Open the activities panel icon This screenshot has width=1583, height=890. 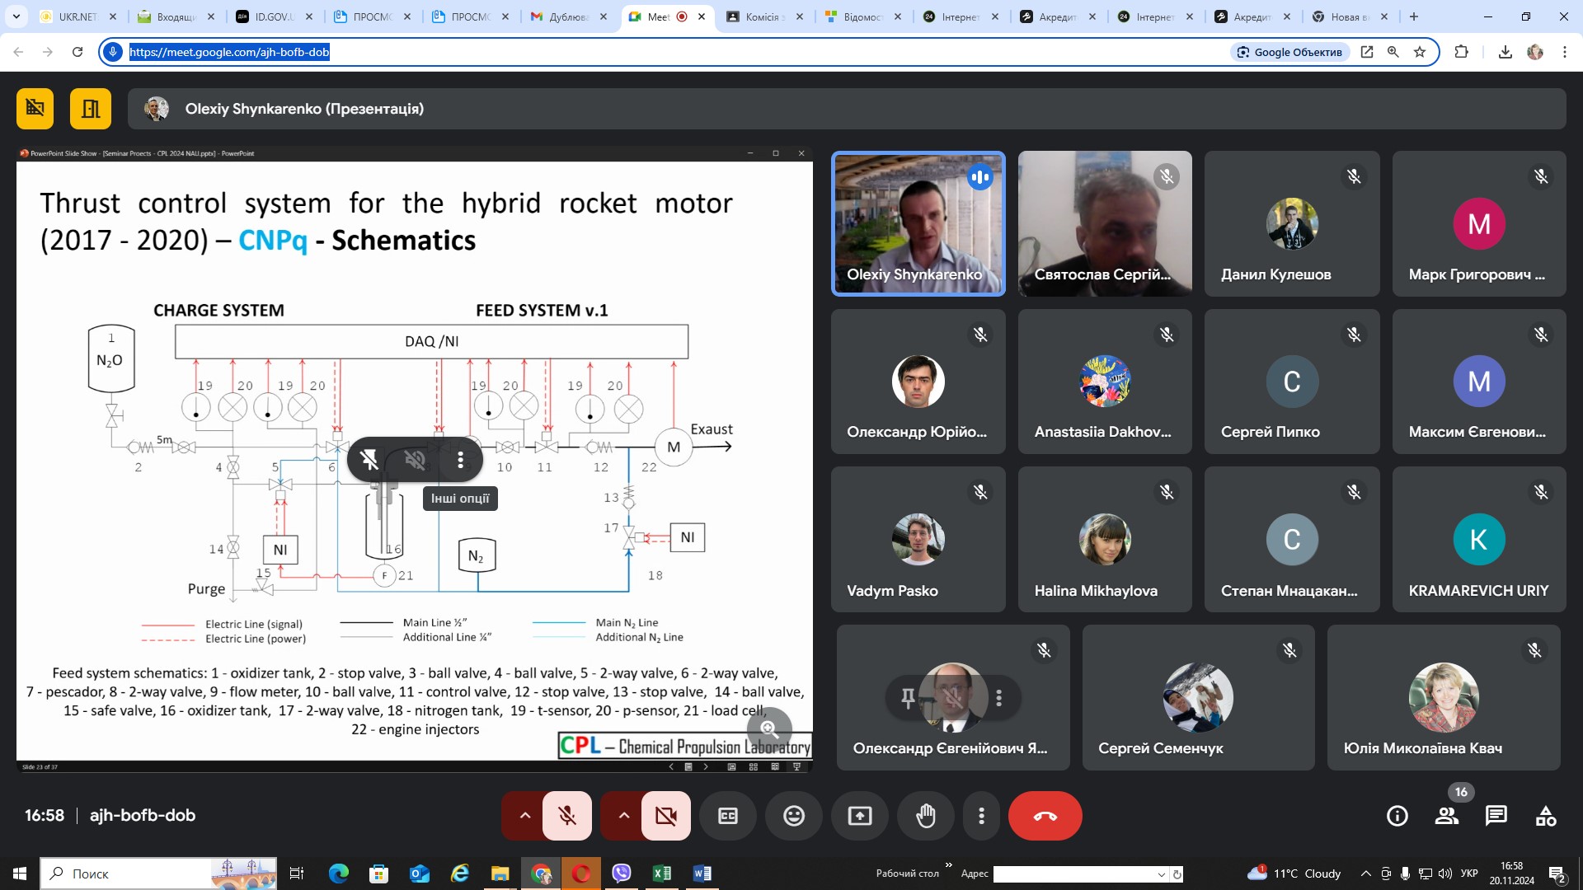pos(1546,816)
